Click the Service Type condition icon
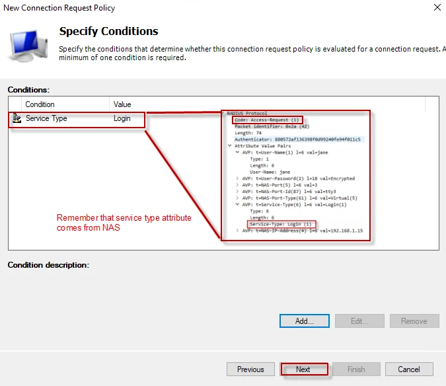The height and width of the screenshot is (386, 446). (17, 119)
